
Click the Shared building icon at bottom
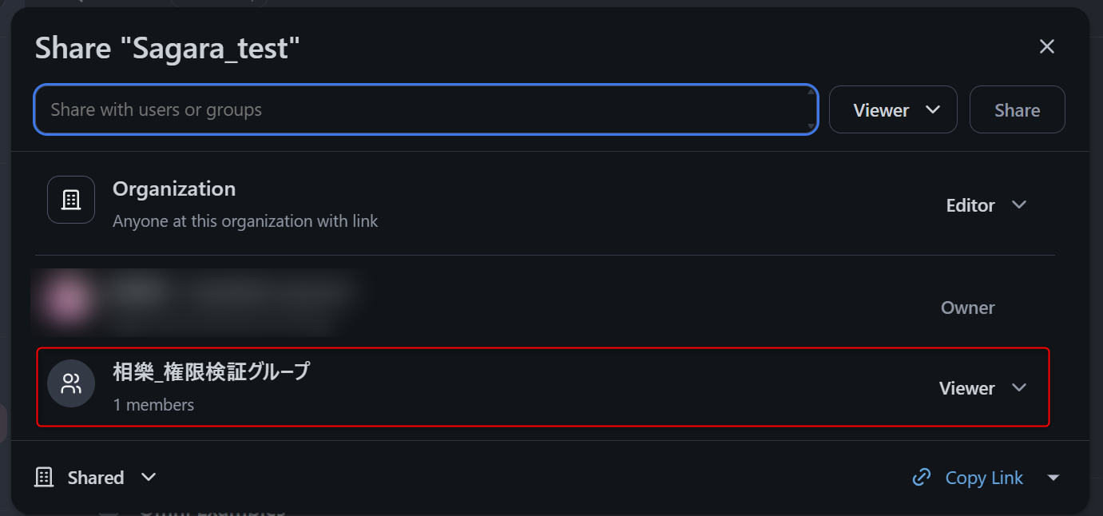44,478
